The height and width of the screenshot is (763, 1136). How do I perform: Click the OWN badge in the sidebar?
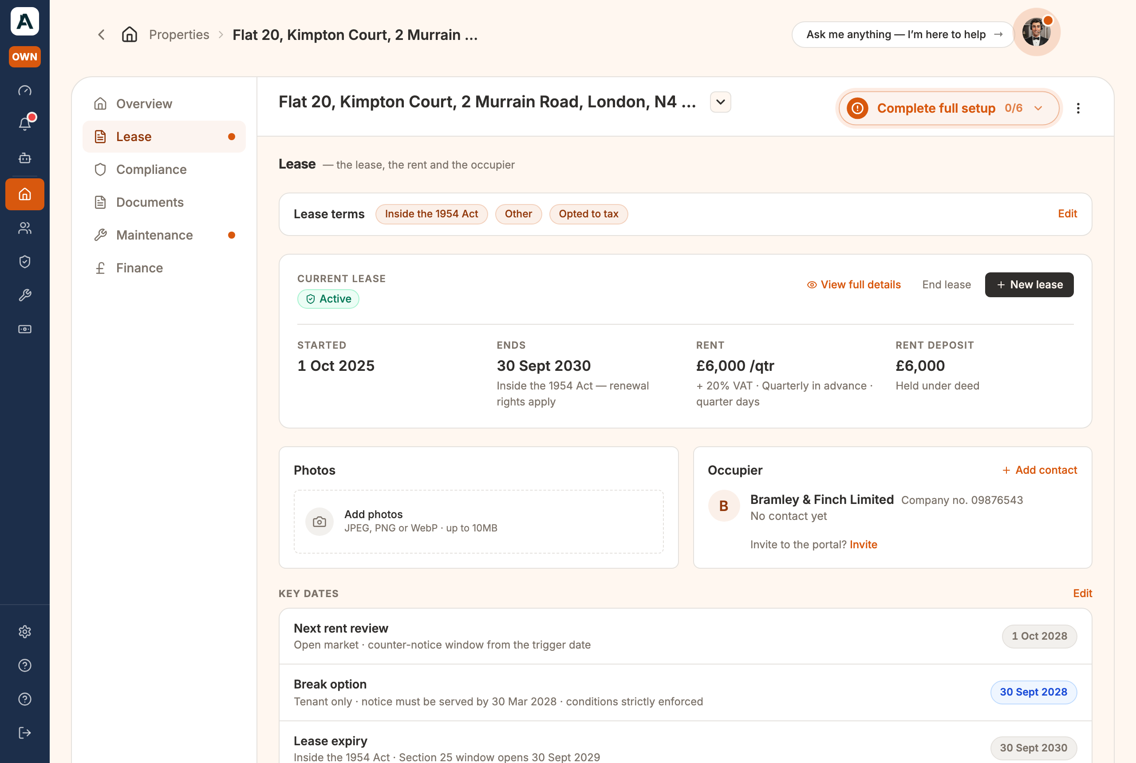click(x=25, y=56)
